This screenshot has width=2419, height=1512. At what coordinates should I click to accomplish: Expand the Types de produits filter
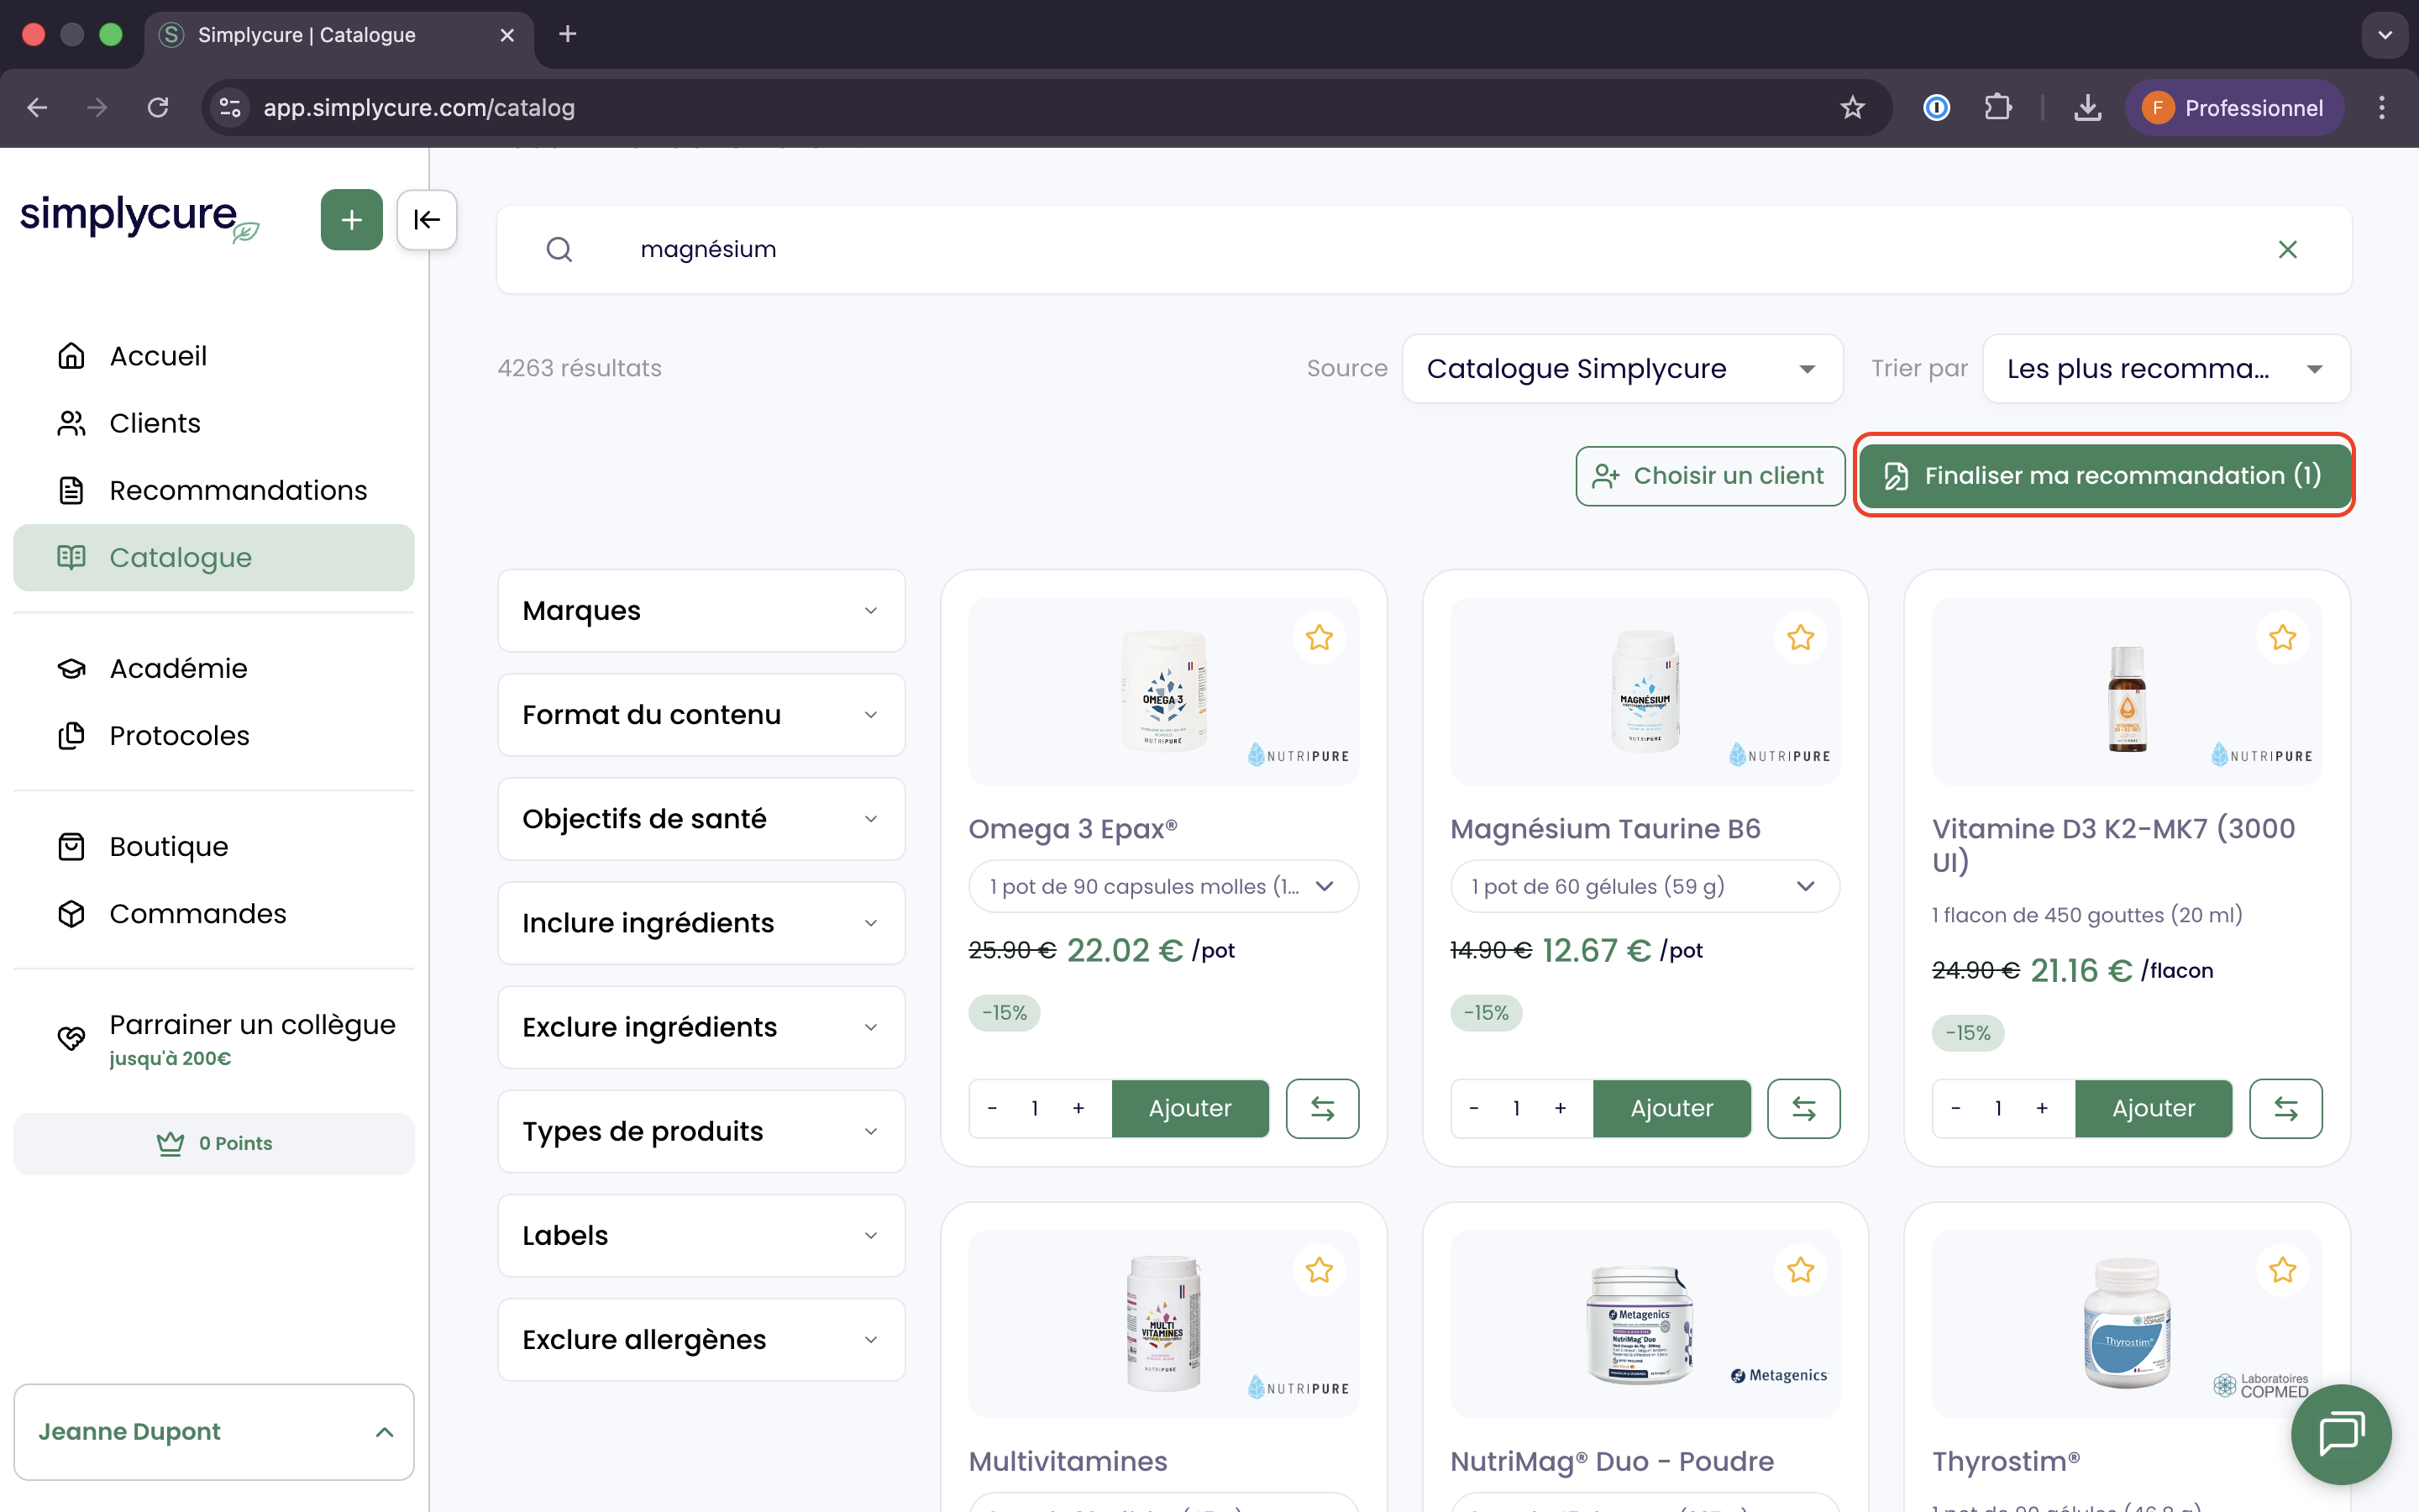click(x=701, y=1131)
